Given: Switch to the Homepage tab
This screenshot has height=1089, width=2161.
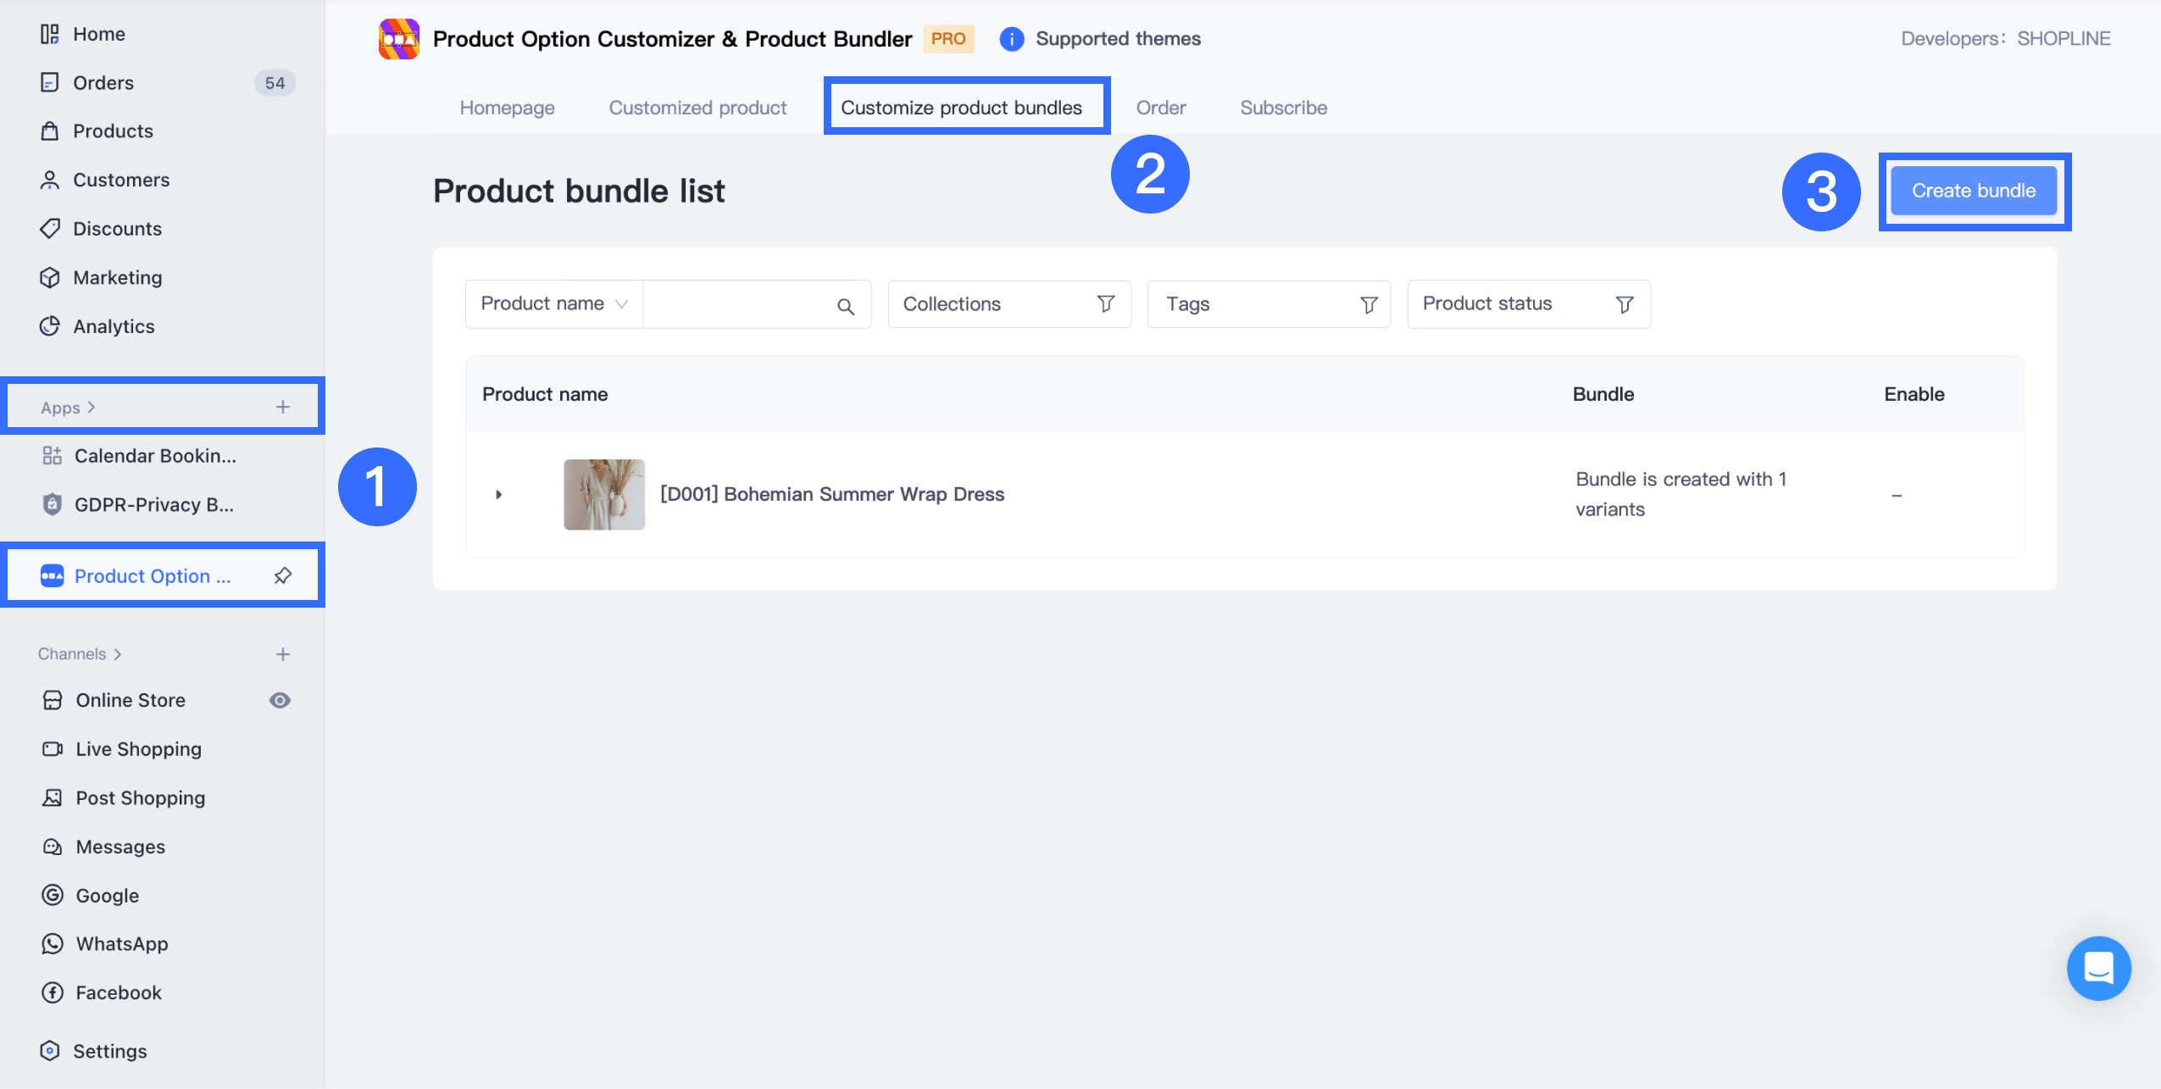Looking at the screenshot, I should [x=507, y=108].
